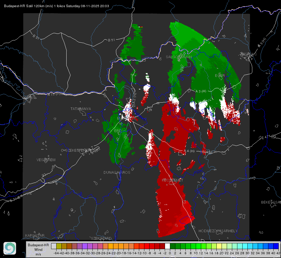281x258 pixels.
Task: Click the 'm/s' unit label in the legend
Action: click(38, 254)
